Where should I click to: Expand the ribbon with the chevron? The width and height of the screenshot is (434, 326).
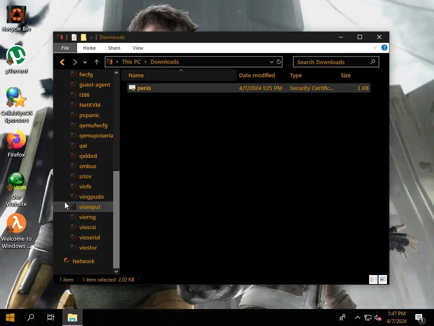pyautogui.click(x=375, y=48)
